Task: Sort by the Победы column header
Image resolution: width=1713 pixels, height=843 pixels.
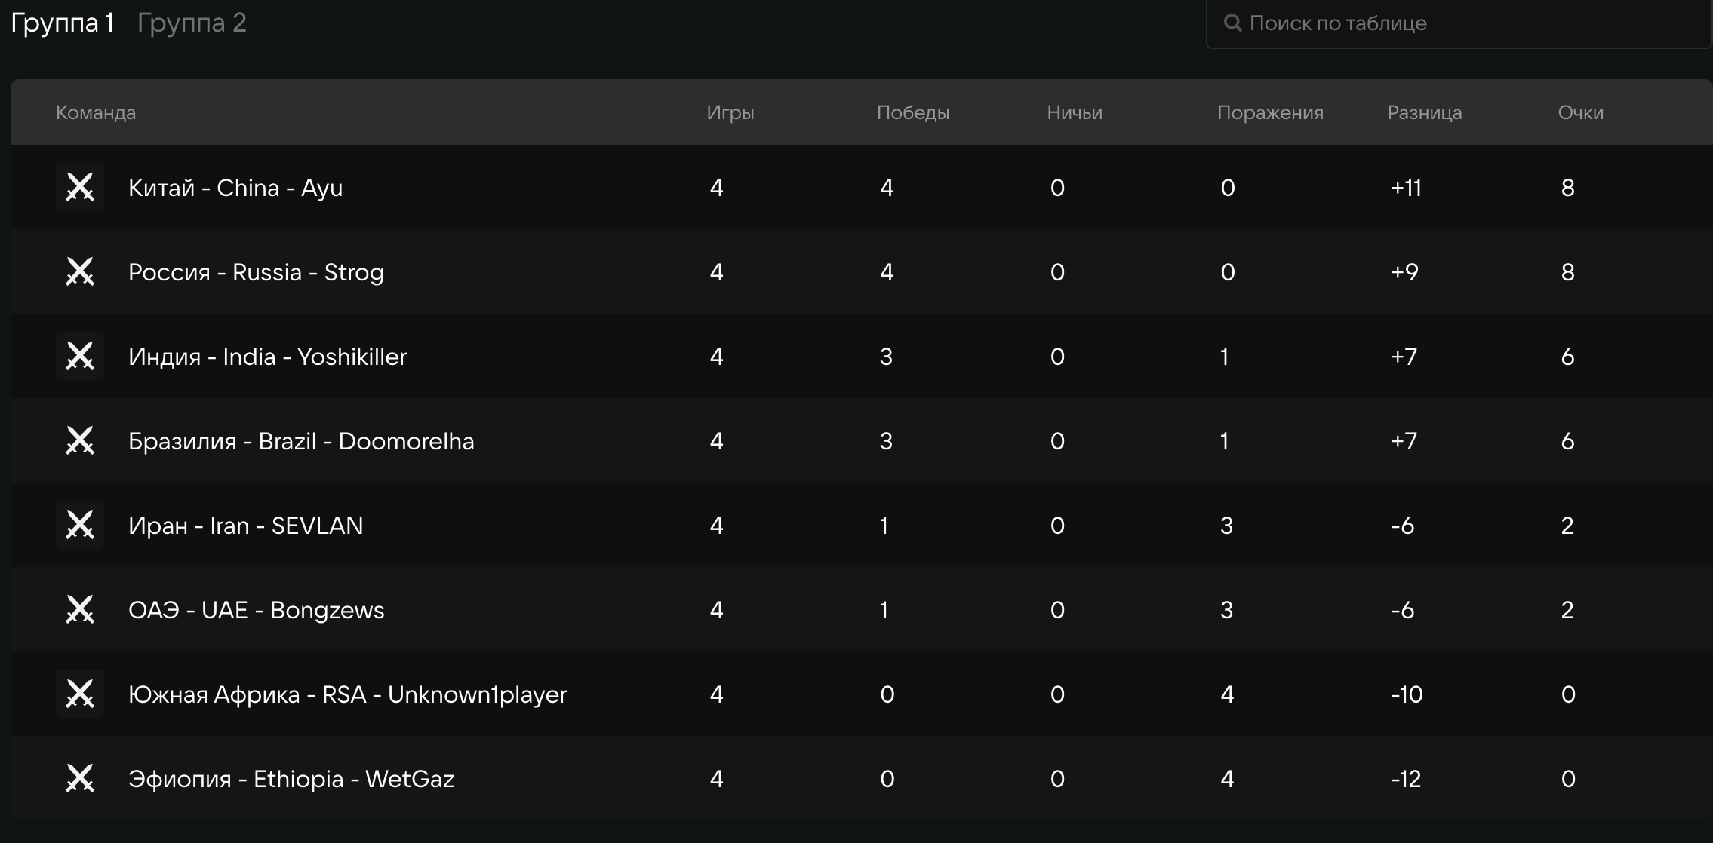Action: [x=913, y=112]
